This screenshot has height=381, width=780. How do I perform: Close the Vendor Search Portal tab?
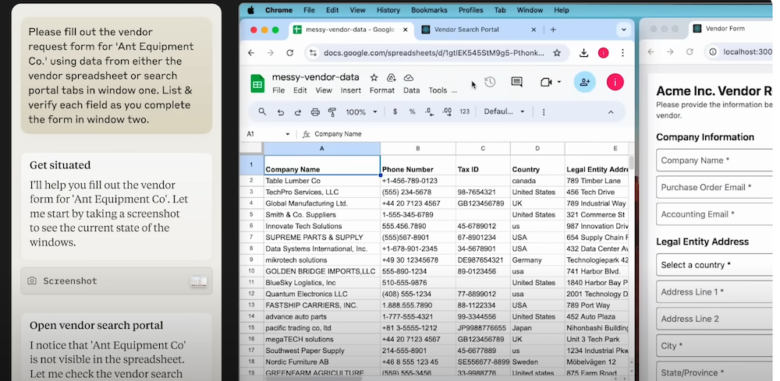[x=534, y=30]
